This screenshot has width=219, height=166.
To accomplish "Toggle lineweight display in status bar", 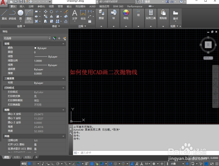I will [87, 164].
